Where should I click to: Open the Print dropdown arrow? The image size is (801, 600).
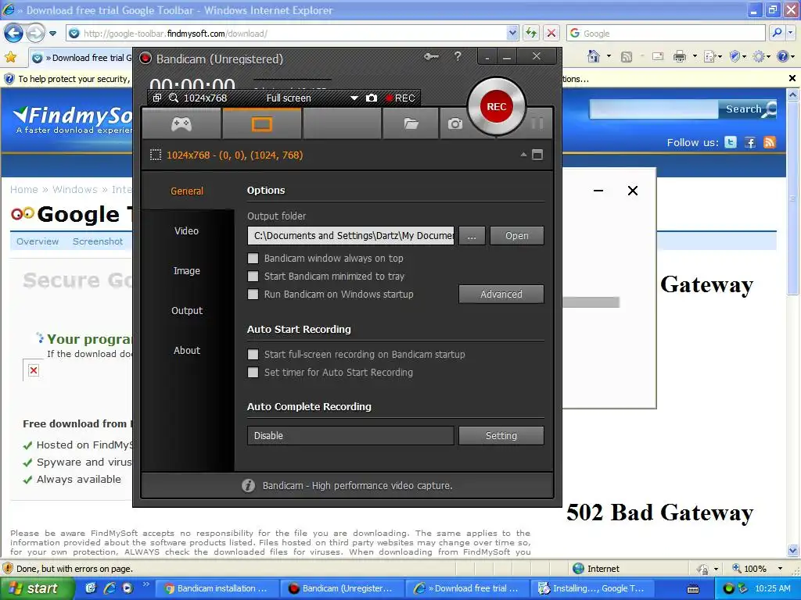click(x=695, y=56)
